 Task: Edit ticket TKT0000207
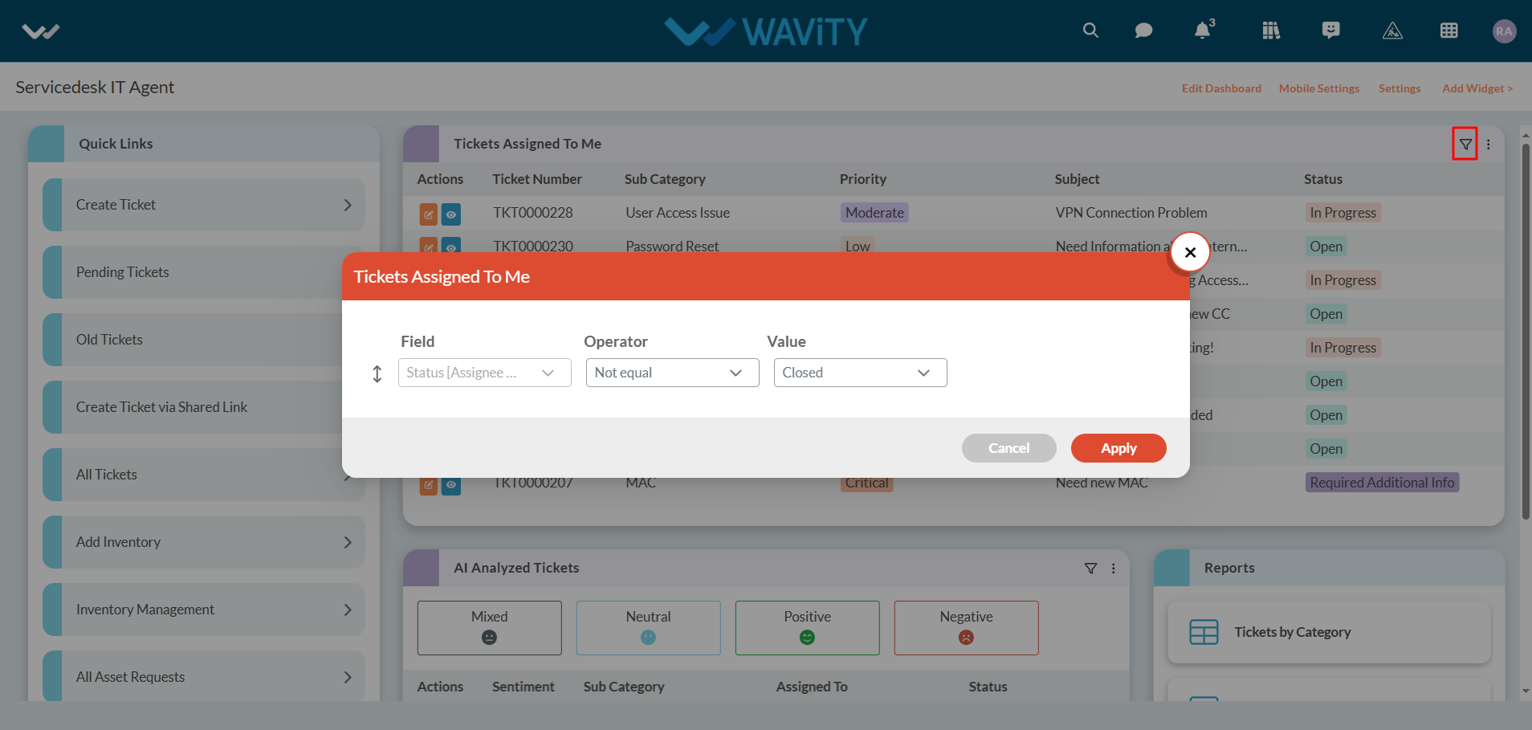(429, 485)
